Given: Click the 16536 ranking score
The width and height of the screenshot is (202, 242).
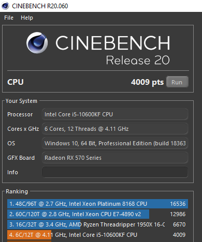Looking at the screenshot, I should click(x=178, y=204).
